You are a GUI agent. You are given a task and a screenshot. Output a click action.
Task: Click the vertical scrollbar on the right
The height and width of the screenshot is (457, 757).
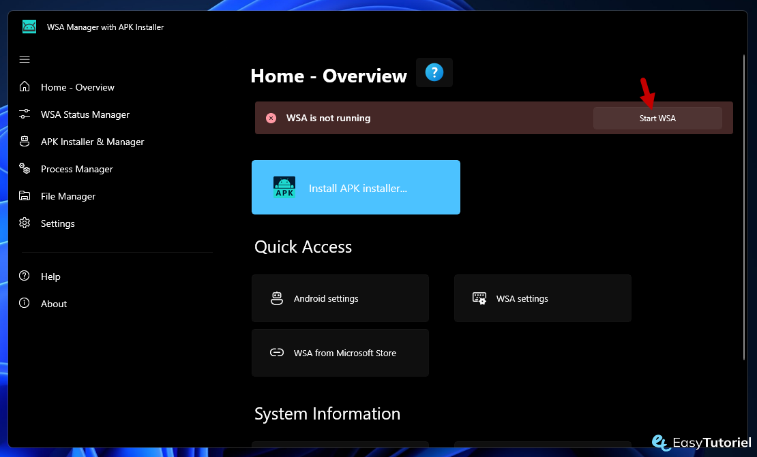coord(744,207)
